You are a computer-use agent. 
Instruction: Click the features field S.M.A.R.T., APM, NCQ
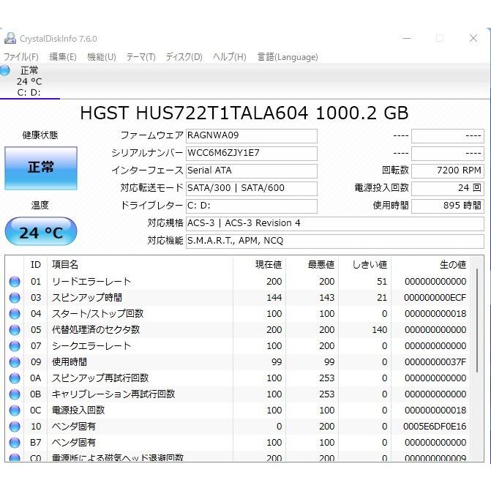334,241
